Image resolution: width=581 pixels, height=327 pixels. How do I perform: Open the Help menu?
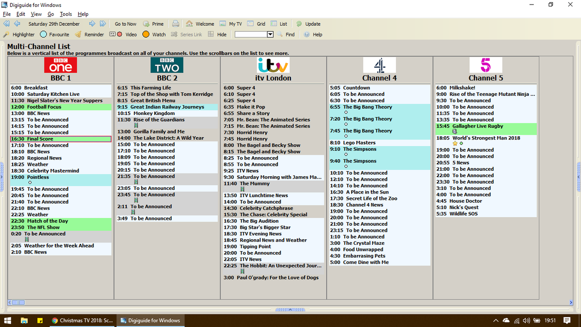83,14
